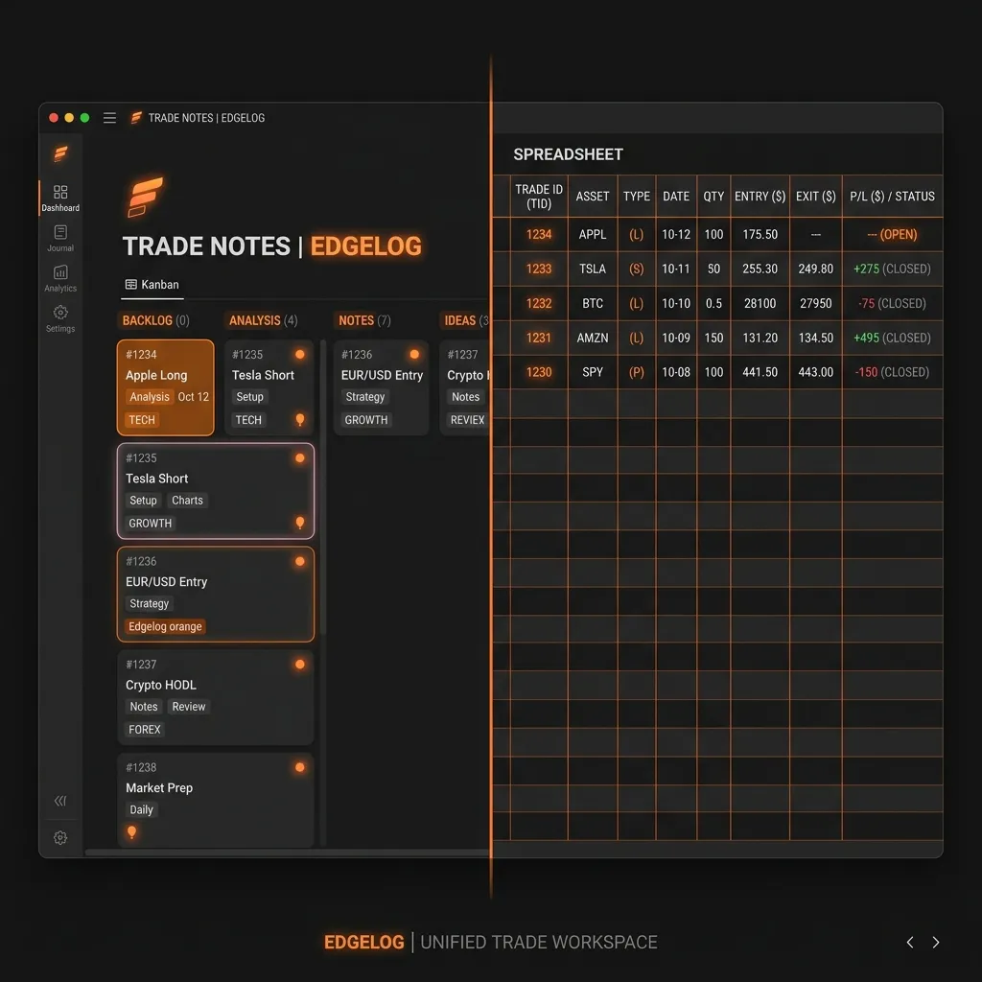Toggle status dot on #1237 Crypto HODL card

(x=300, y=664)
